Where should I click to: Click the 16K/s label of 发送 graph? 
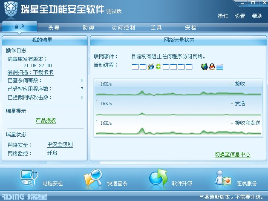click(106, 103)
